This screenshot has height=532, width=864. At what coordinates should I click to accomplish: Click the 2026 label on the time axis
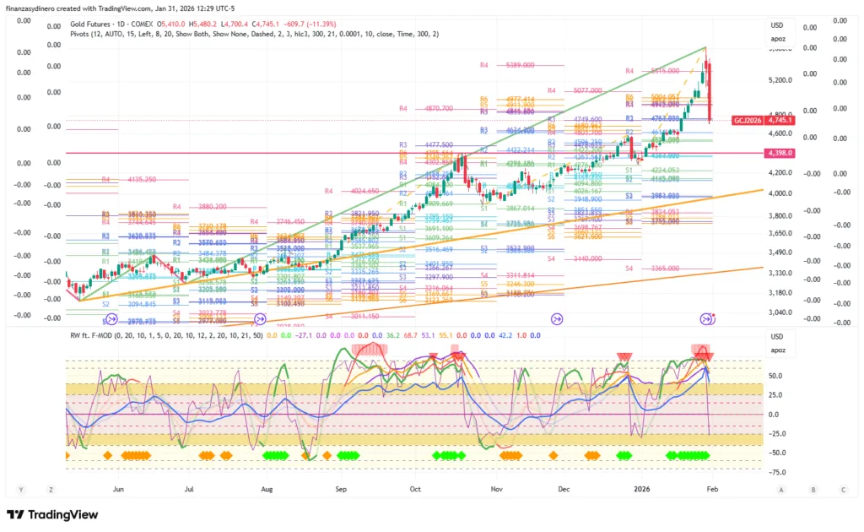[642, 489]
